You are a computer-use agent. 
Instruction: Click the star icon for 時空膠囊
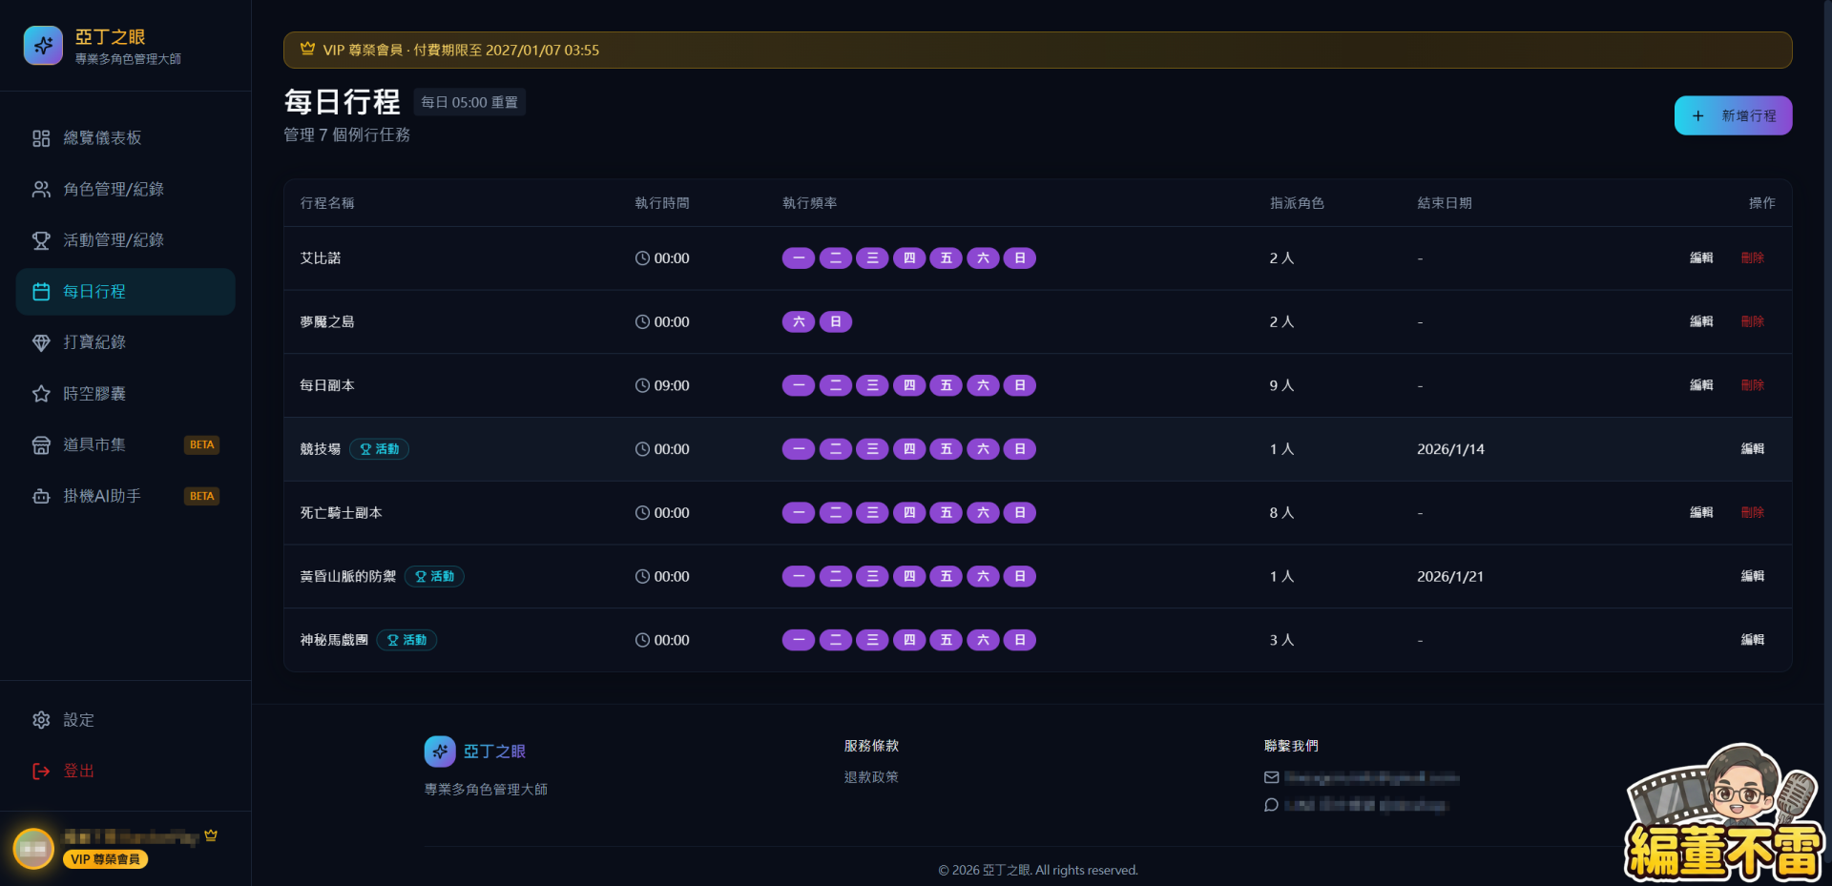click(x=41, y=394)
